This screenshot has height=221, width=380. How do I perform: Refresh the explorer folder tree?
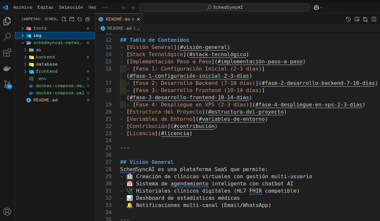80,19
